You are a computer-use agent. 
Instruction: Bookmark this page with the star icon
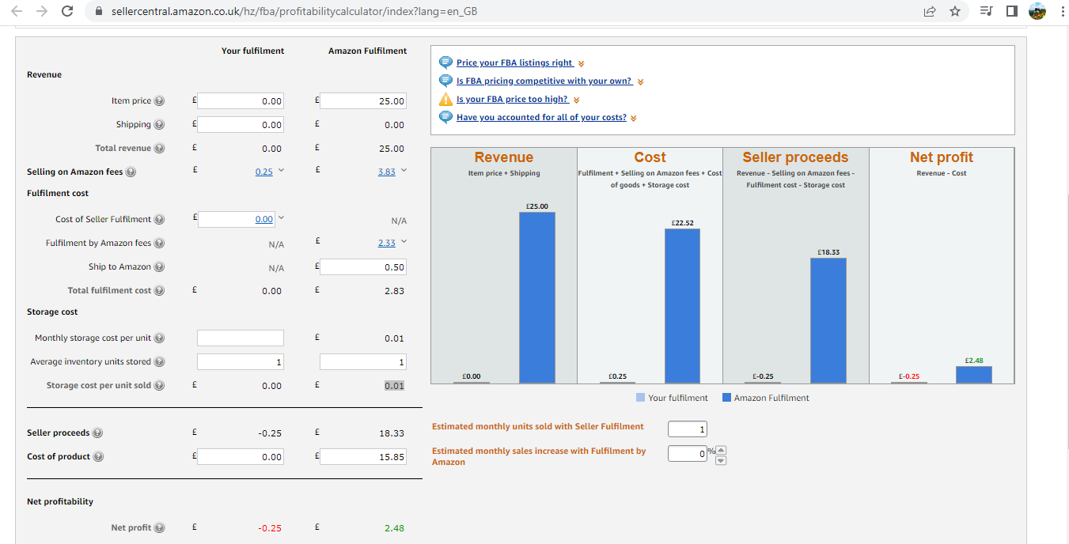pos(955,12)
